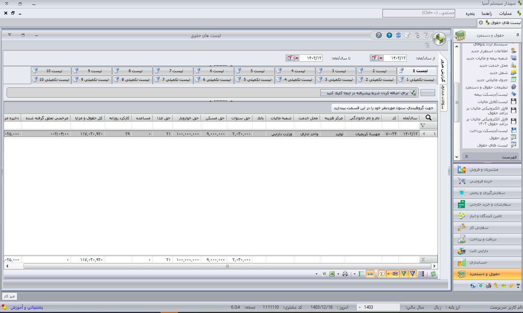This screenshot has width=523, height=313.
Task: Pin the 'حقوق و دستمزد' side panel
Action: point(518,35)
